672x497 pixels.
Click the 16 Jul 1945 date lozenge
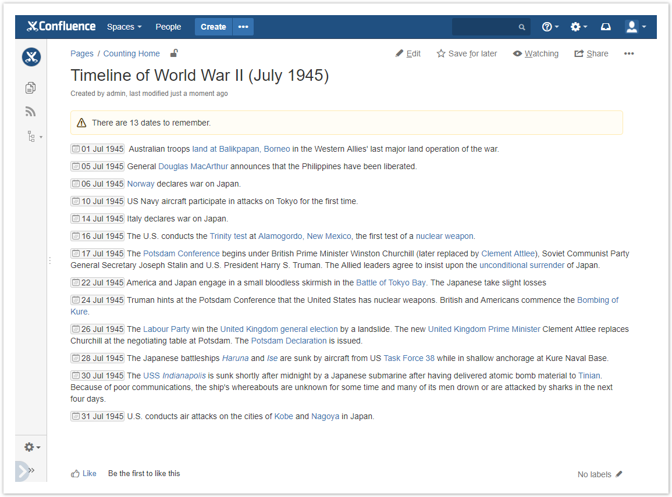(x=98, y=237)
